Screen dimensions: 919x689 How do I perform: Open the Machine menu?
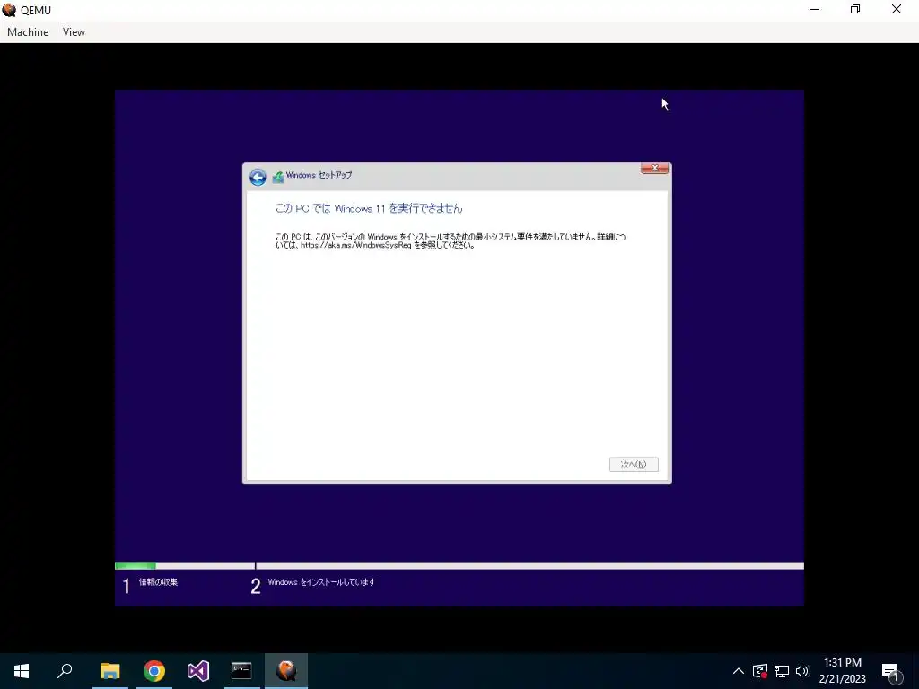(28, 32)
